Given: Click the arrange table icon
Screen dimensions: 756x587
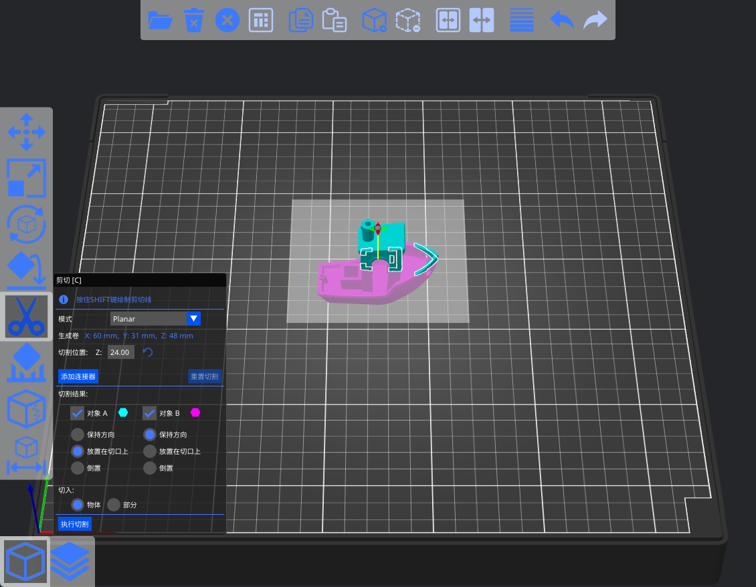Looking at the screenshot, I should tap(261, 20).
